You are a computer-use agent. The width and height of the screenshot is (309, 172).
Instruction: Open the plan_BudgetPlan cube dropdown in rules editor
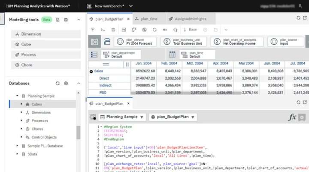pyautogui.click(x=173, y=117)
